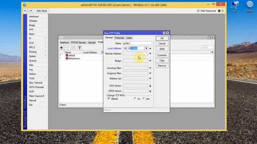The image size is (257, 144).
Task: Select the General tab in profile dialog
Action: pyautogui.click(x=109, y=38)
